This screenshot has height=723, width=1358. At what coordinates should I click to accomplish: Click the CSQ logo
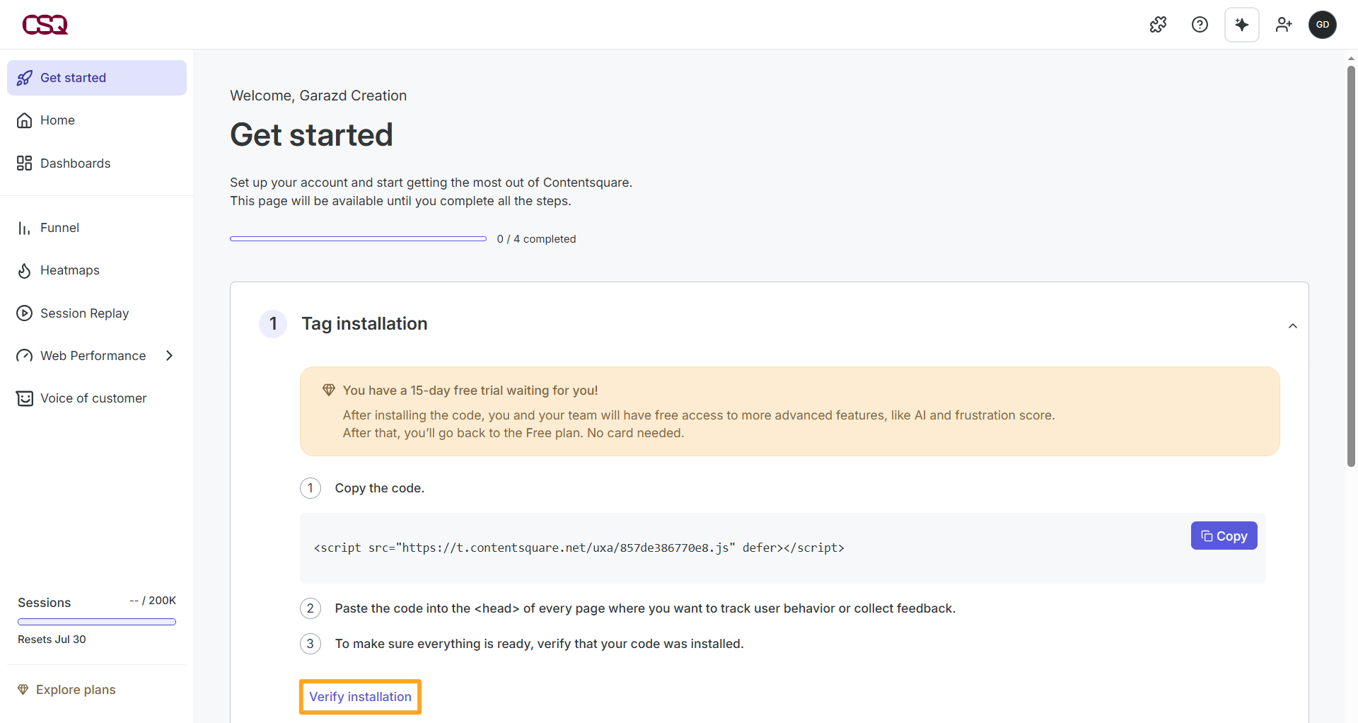(45, 25)
